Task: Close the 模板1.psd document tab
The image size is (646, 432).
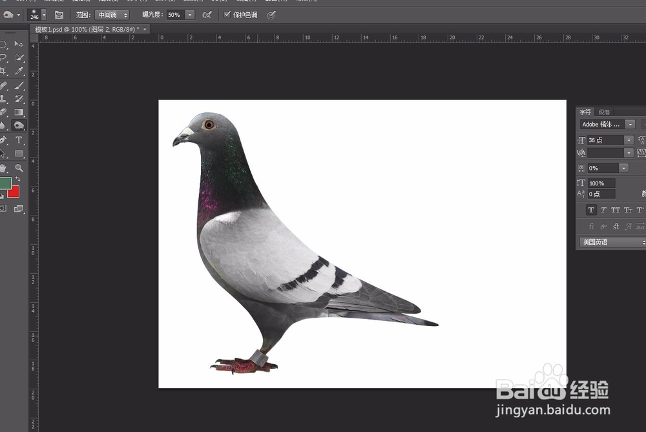Action: pyautogui.click(x=145, y=29)
